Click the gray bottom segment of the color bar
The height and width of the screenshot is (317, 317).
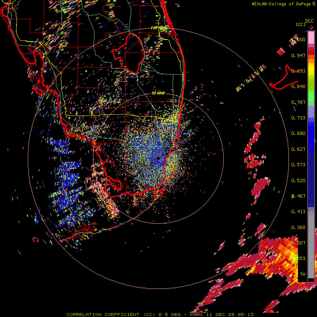point(311,247)
